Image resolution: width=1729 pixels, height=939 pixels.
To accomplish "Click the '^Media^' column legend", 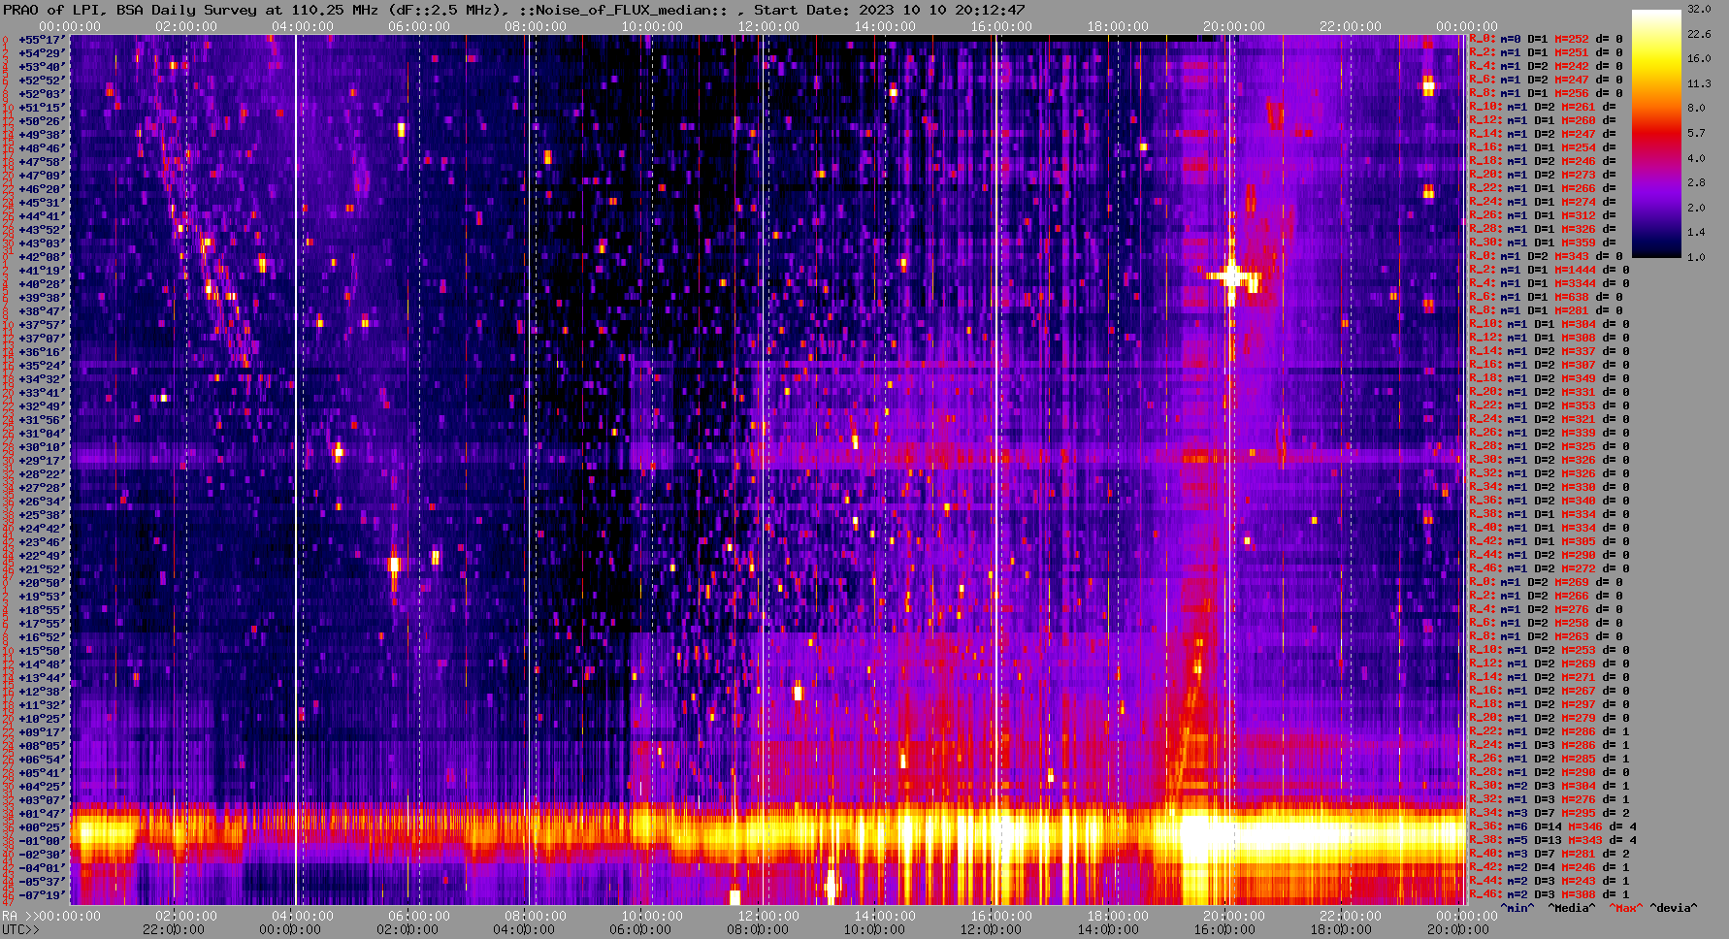I will [x=1572, y=909].
